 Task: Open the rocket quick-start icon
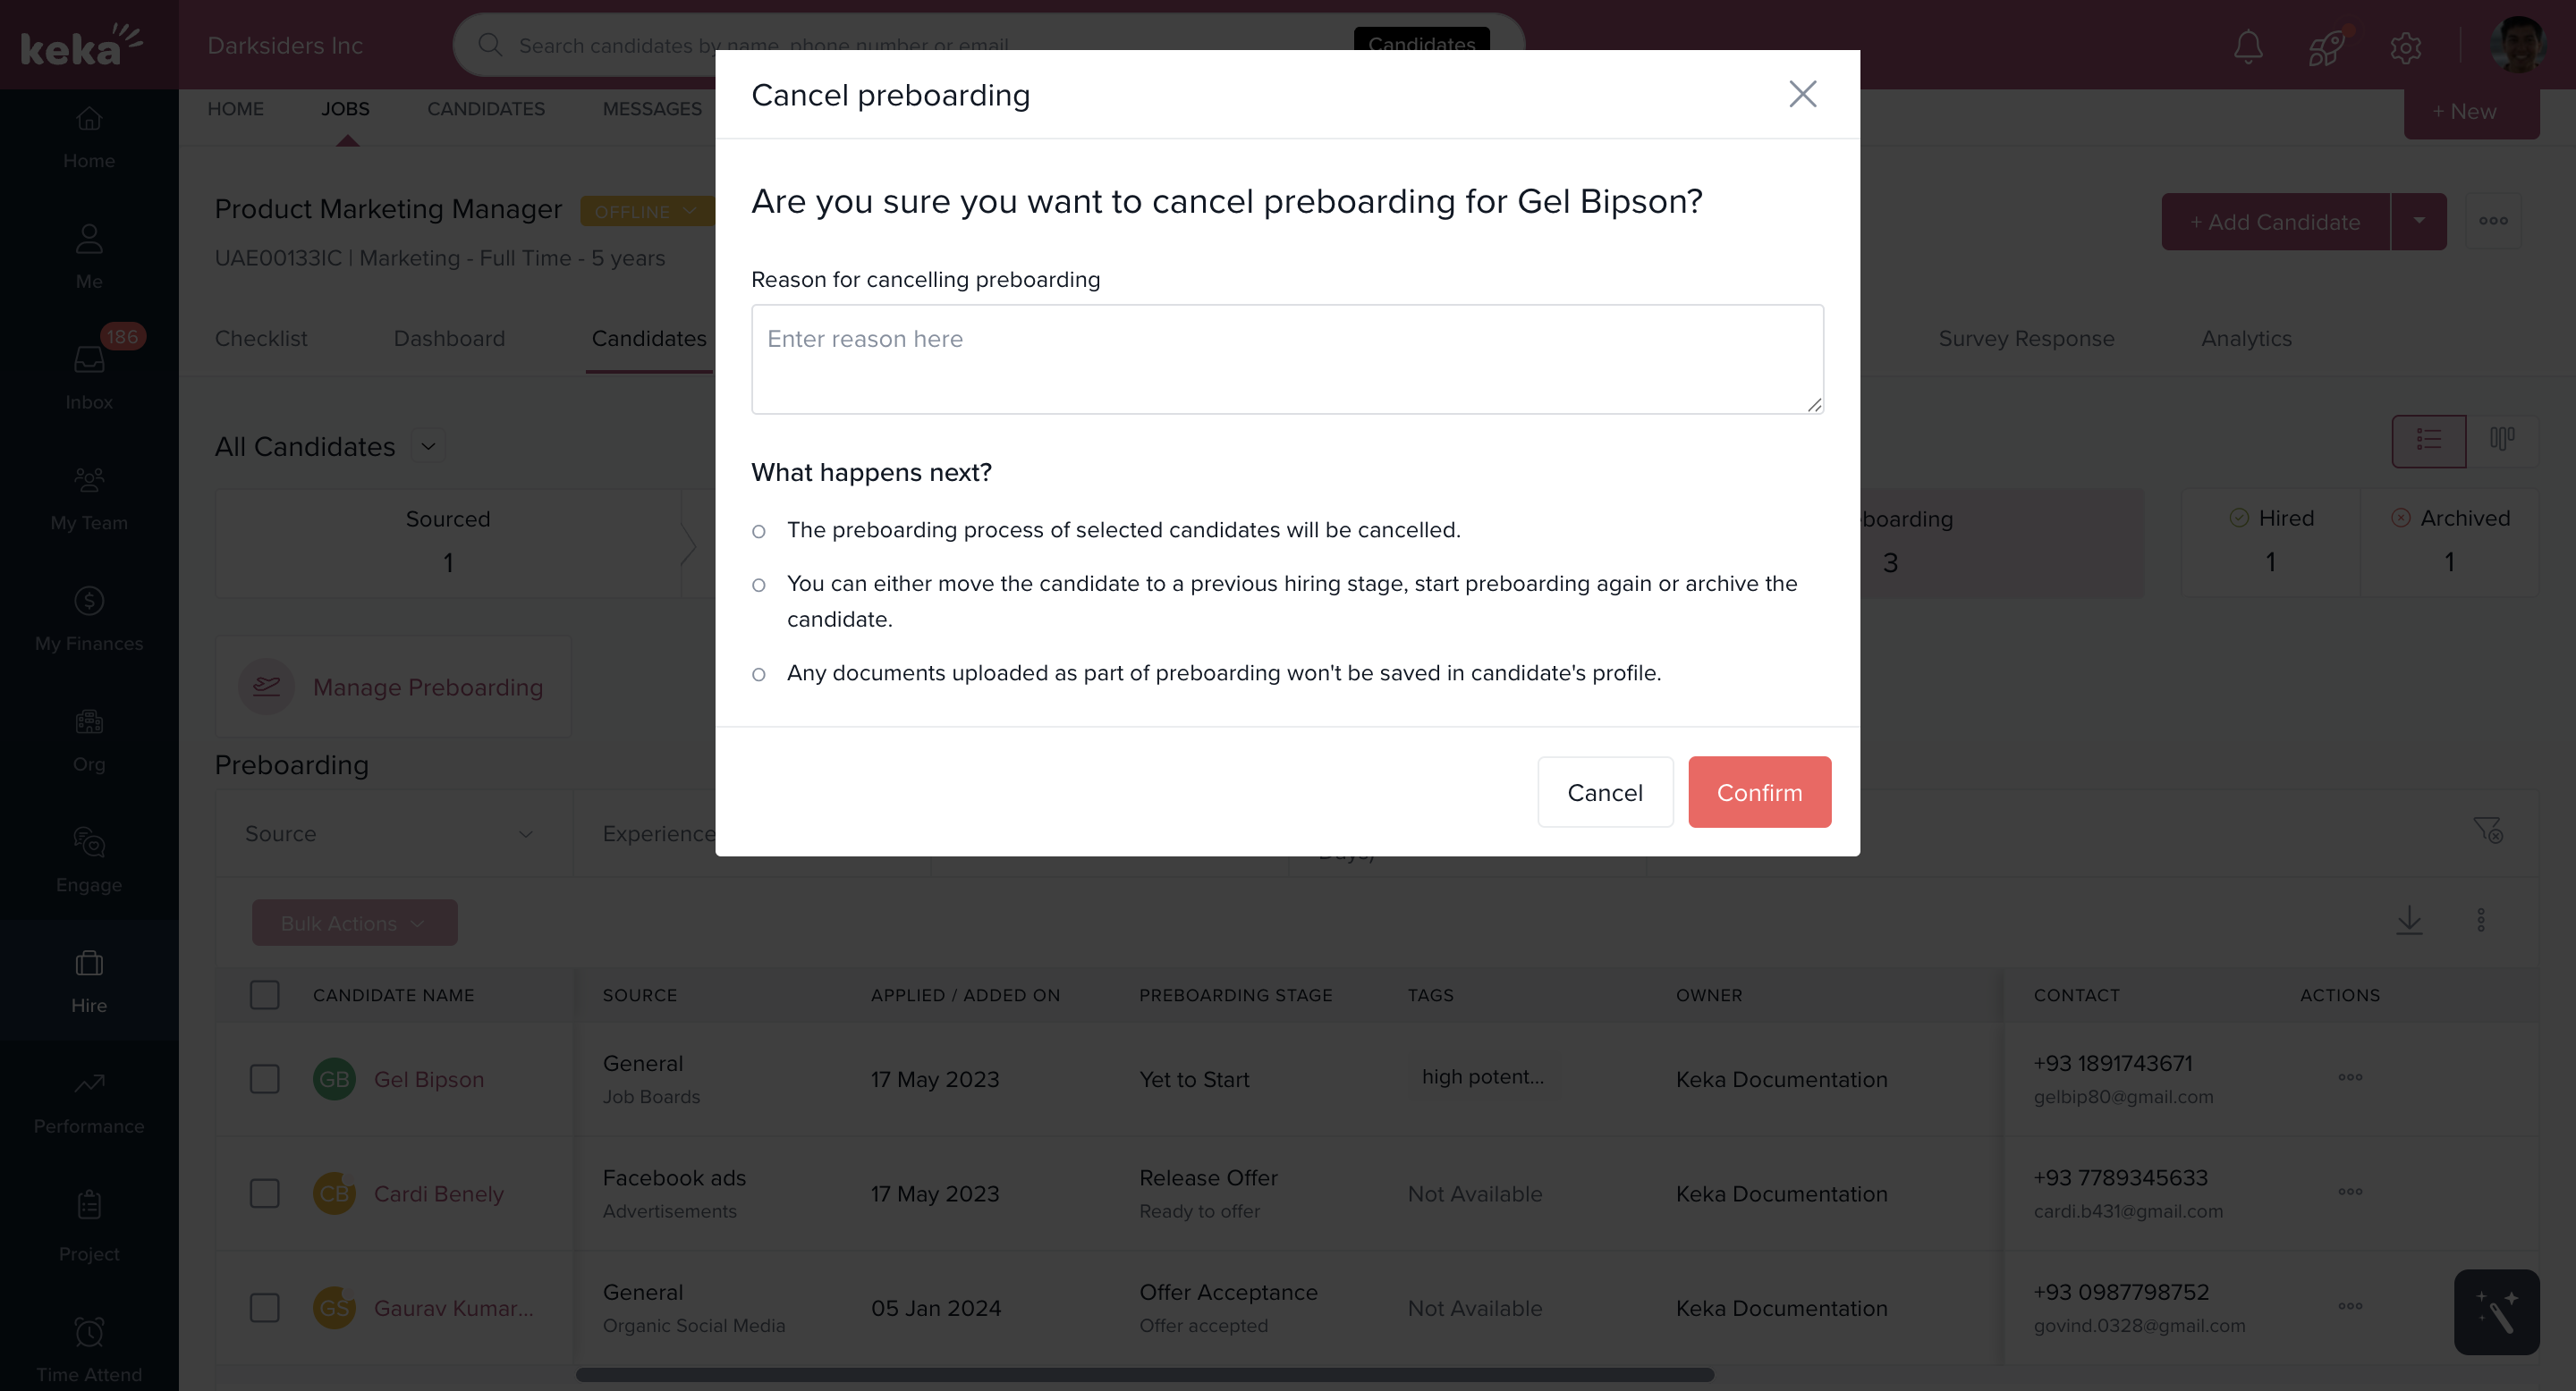(2326, 46)
